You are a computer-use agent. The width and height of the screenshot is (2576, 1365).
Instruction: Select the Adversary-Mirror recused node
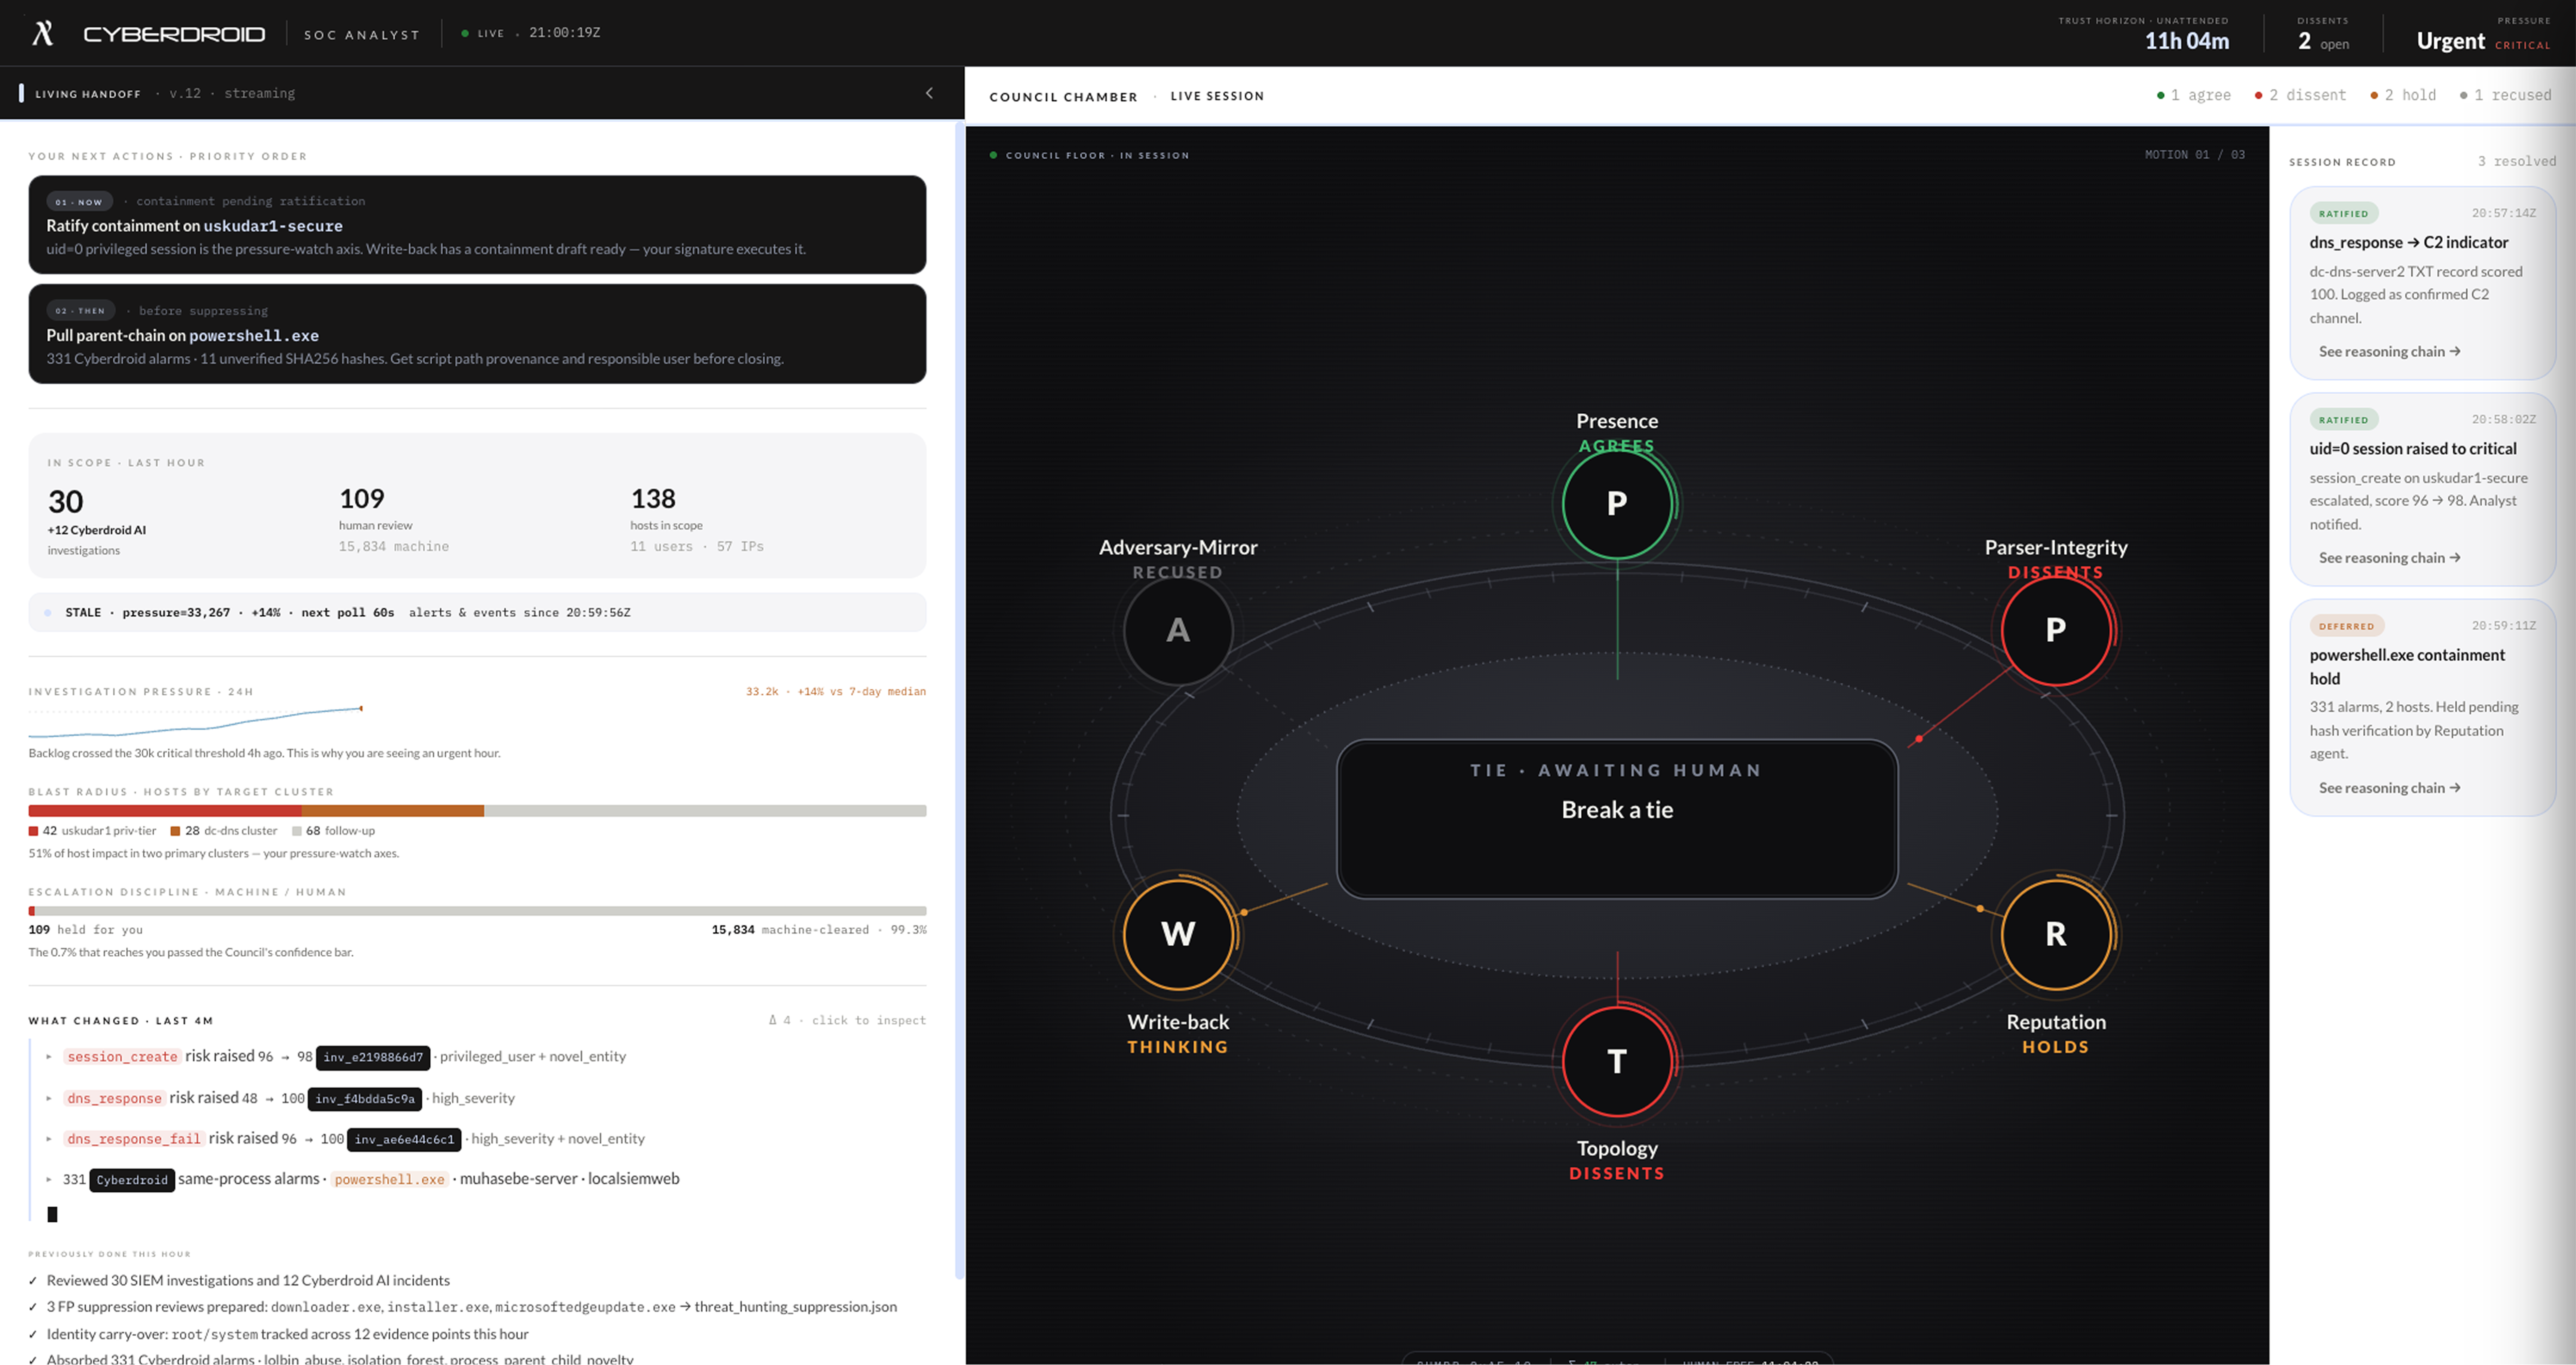(1178, 630)
